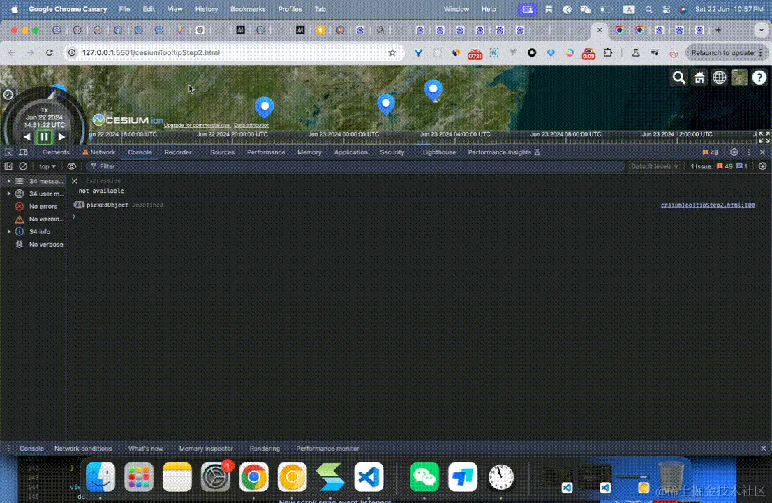Toggle Cesium fullscreen button

pyautogui.click(x=764, y=137)
